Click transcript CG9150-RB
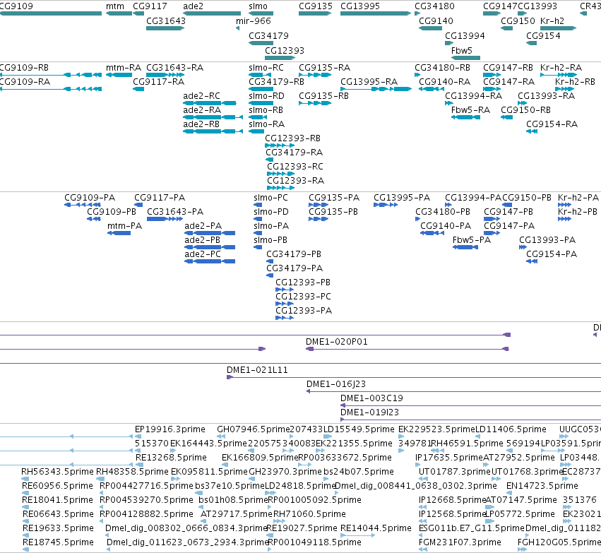Image resolution: width=601 pixels, height=553 pixels. coord(506,117)
